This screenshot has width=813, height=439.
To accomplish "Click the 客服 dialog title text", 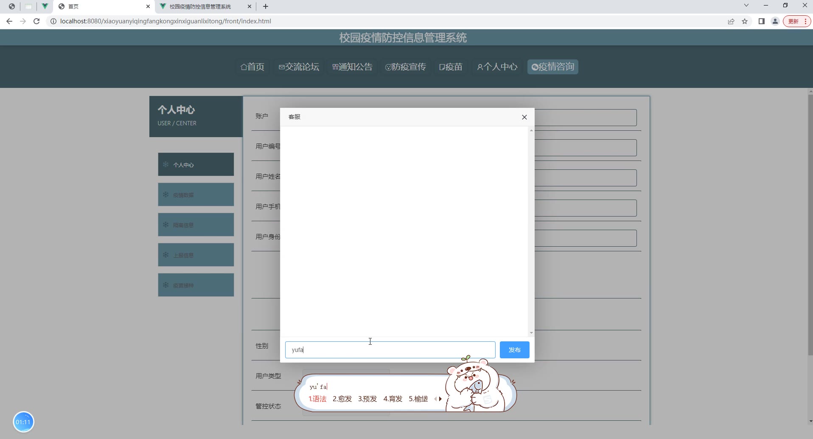I will [x=294, y=117].
